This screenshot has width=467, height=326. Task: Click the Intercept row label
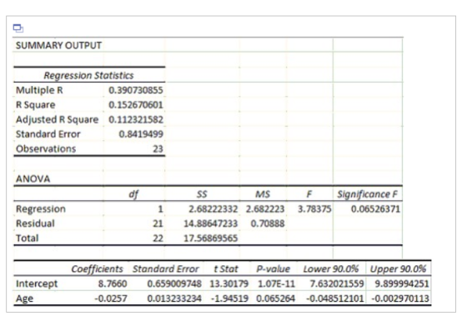tap(37, 283)
